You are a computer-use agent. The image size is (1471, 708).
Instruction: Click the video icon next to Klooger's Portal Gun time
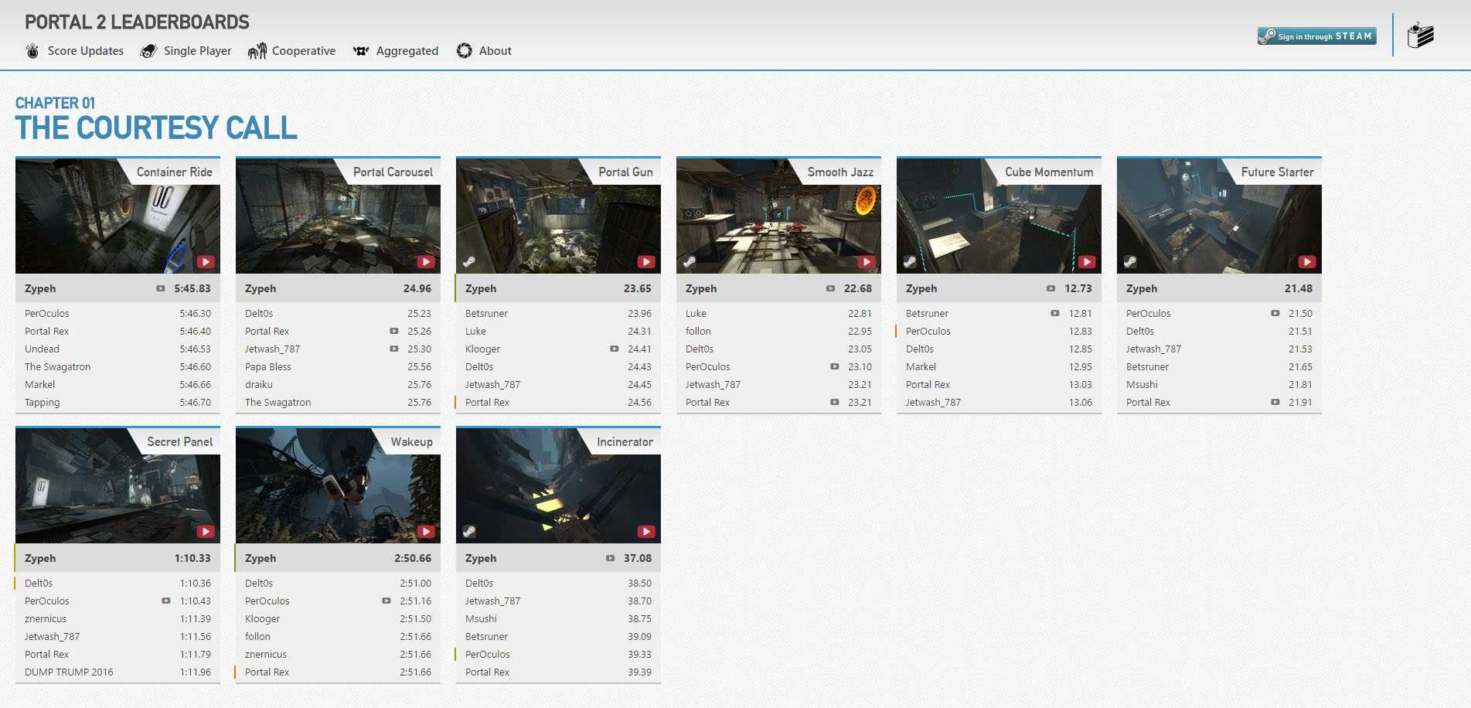click(x=614, y=349)
